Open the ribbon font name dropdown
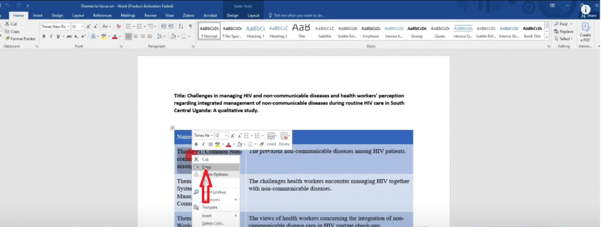601x227 pixels. click(69, 27)
